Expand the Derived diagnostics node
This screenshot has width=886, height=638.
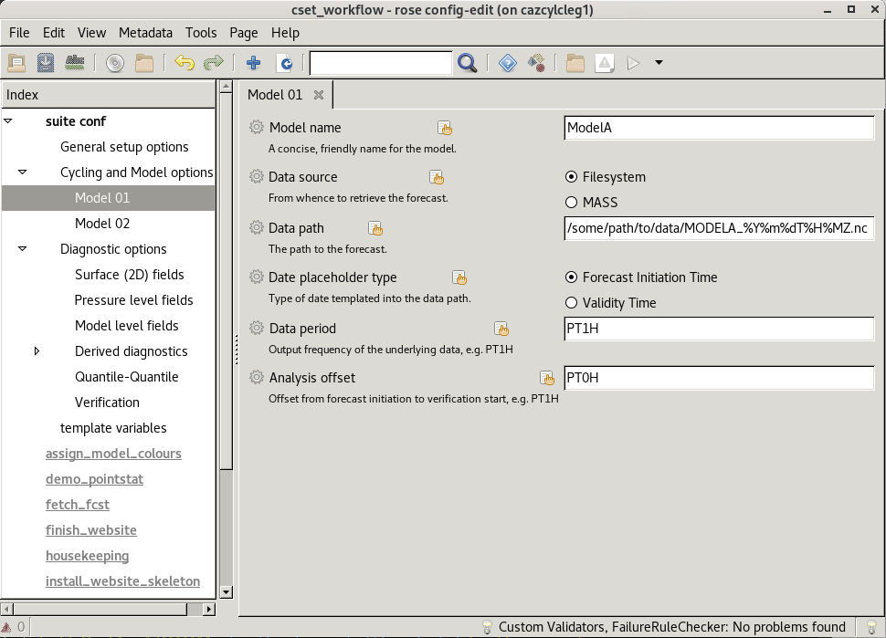(x=37, y=351)
